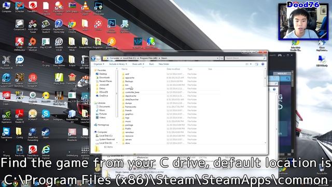Image resolution: width=332 pixels, height=187 pixels.
Task: Select the appcache folder
Action: (130, 77)
